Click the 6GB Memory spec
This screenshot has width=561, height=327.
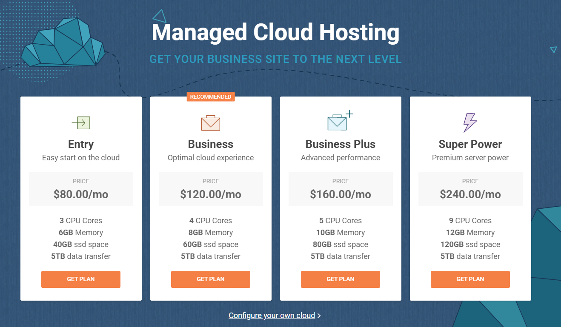tap(81, 233)
